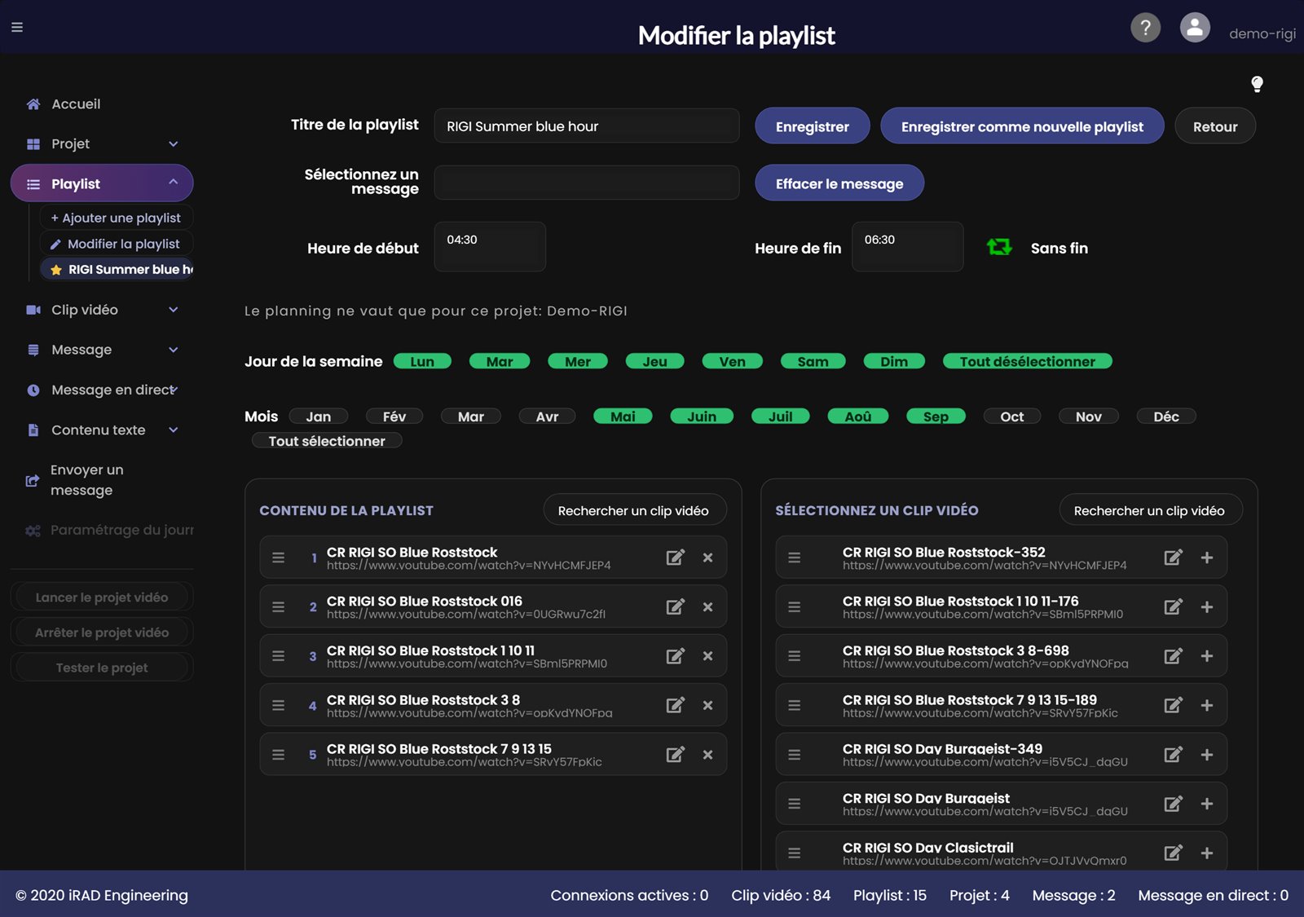Go to Accueil in sidebar
Image resolution: width=1304 pixels, height=917 pixels.
click(76, 104)
